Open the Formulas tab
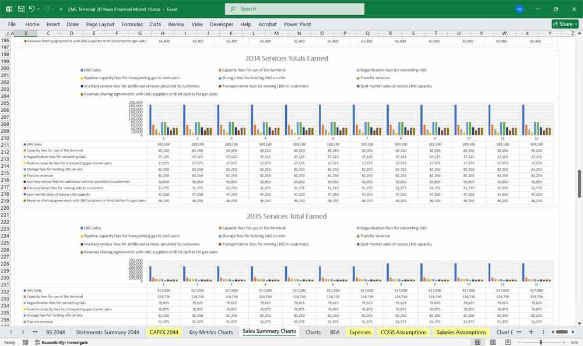Screen dimensions: 583x346 (x=132, y=24)
